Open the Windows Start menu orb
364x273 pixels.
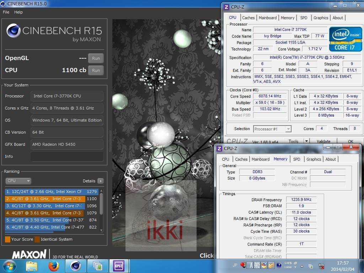[x=9, y=266]
